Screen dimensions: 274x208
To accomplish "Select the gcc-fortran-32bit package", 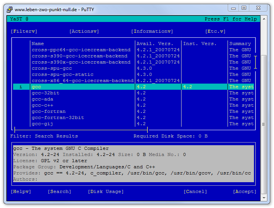I will point(134,118).
